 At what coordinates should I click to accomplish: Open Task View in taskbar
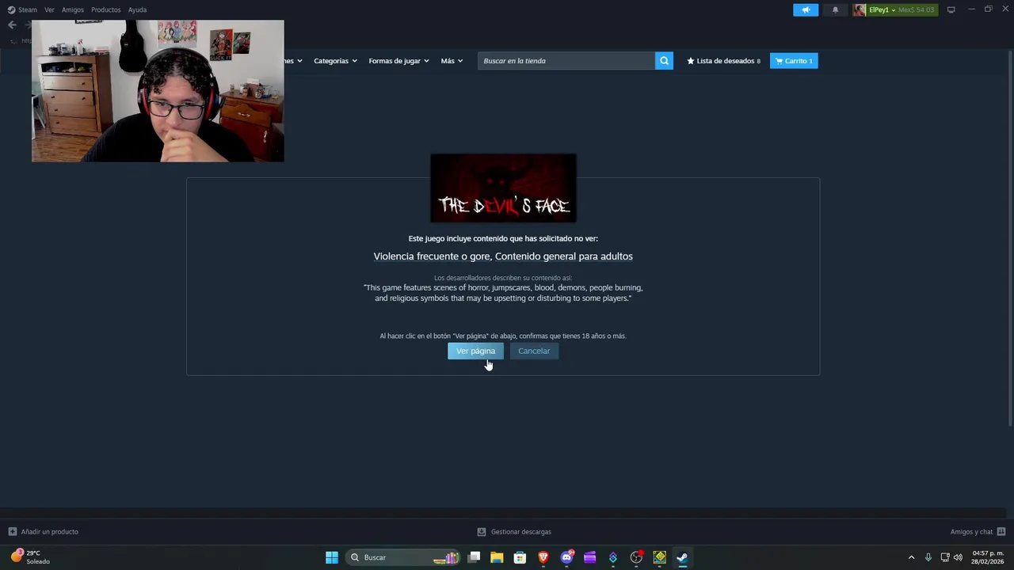474,557
